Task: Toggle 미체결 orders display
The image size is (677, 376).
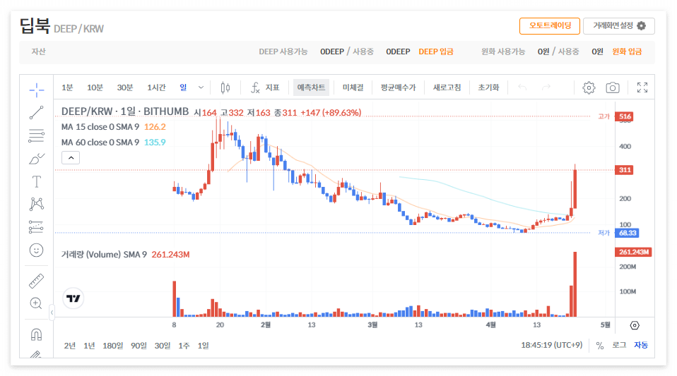Action: point(353,87)
